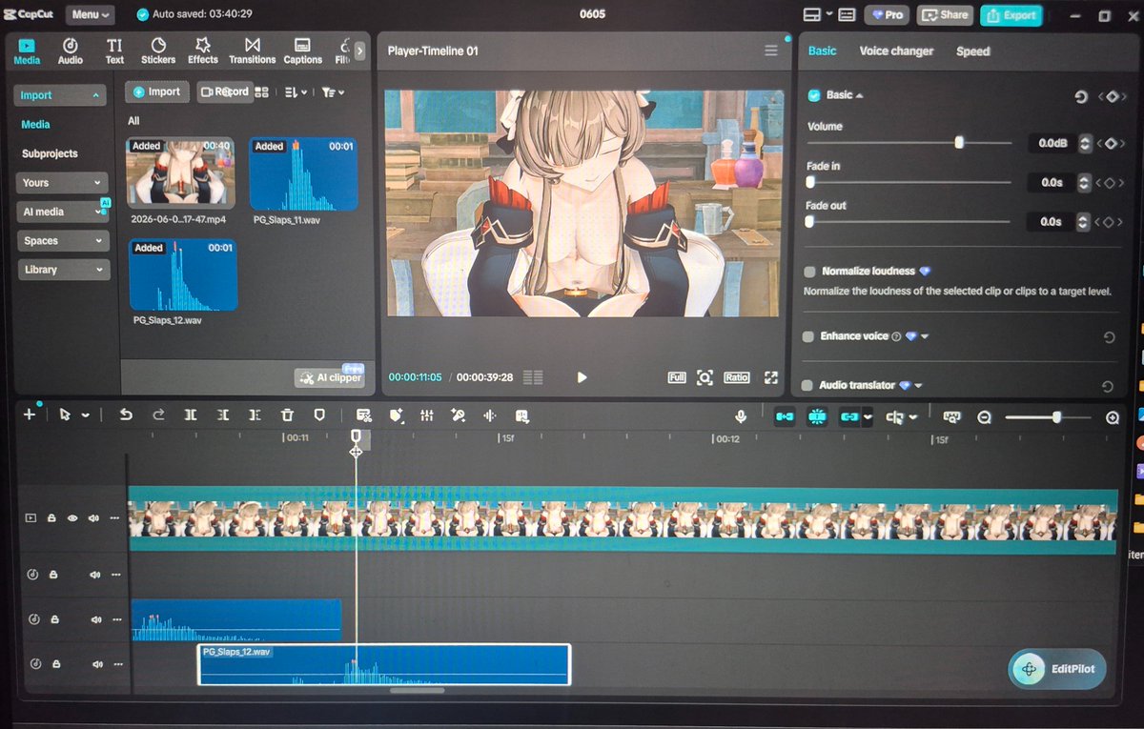Switch to the Voice changer tab
This screenshot has width=1144, height=729.
pyautogui.click(x=896, y=51)
